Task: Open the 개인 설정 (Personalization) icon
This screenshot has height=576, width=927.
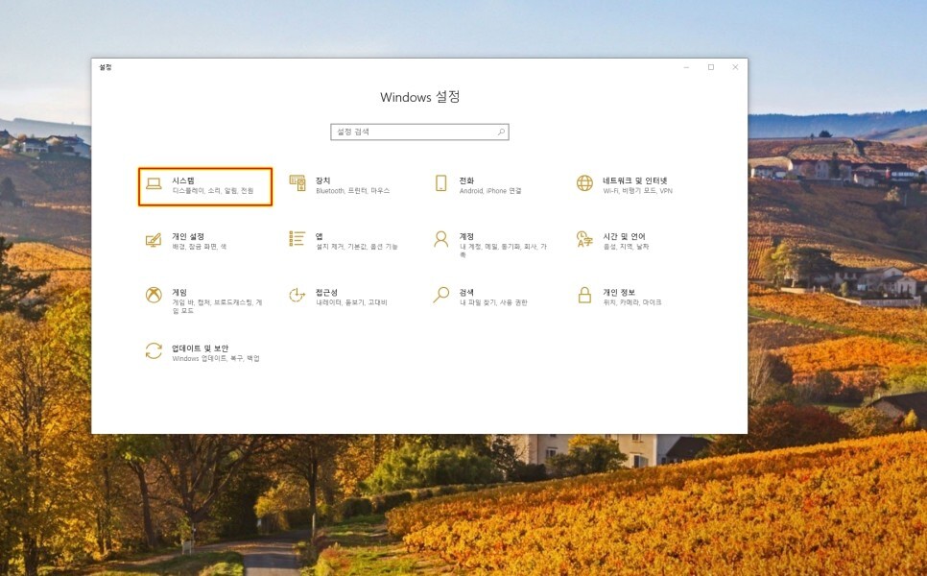Action: click(x=154, y=239)
